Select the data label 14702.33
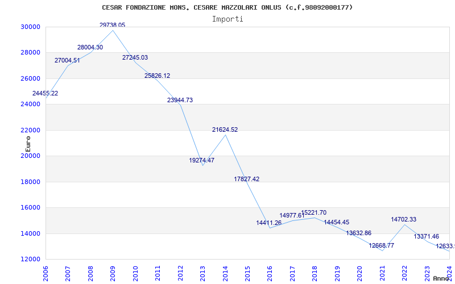455x284 pixels. click(404, 219)
